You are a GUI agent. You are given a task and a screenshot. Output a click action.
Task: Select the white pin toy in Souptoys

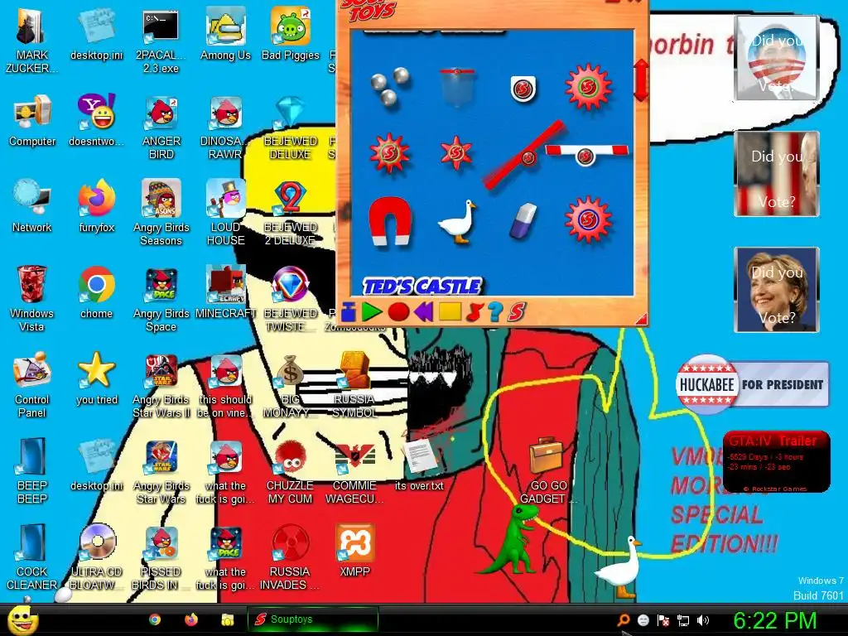click(x=523, y=88)
